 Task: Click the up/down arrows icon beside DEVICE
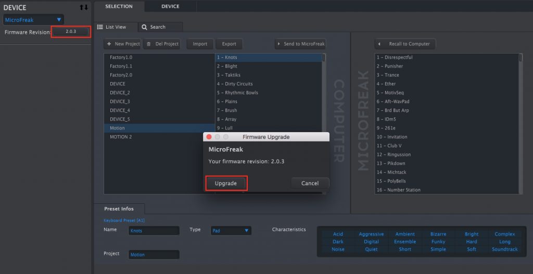point(83,7)
